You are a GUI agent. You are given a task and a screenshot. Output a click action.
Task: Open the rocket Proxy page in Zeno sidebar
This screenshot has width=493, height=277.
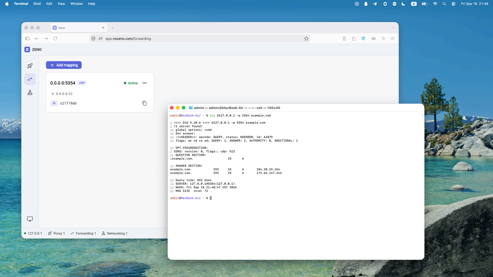pos(30,66)
